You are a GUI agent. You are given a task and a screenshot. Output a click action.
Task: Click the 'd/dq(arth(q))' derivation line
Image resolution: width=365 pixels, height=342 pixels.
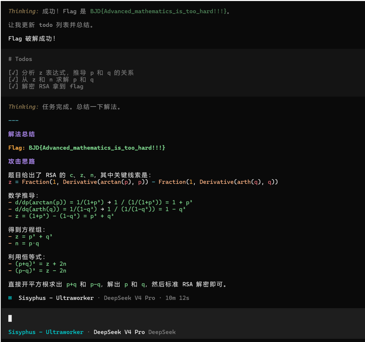(97, 209)
